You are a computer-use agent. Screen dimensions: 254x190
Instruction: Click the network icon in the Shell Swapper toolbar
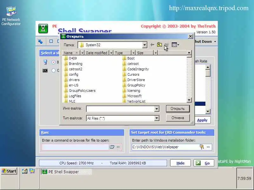click(x=41, y=41)
